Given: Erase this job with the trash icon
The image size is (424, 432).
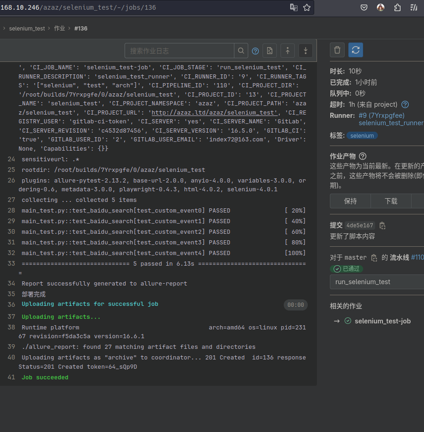Looking at the screenshot, I should pyautogui.click(x=337, y=50).
